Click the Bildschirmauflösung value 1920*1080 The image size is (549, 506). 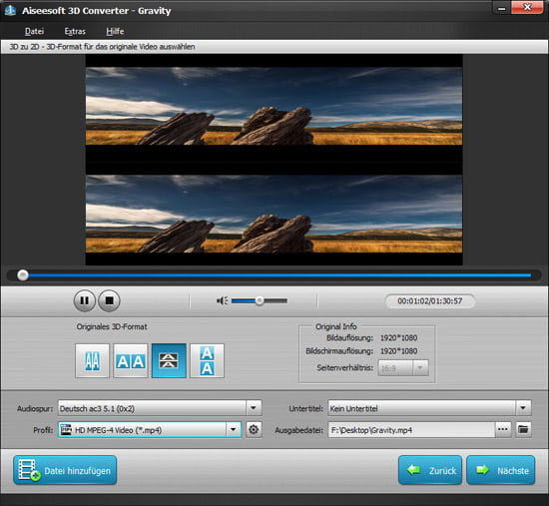[x=399, y=351]
